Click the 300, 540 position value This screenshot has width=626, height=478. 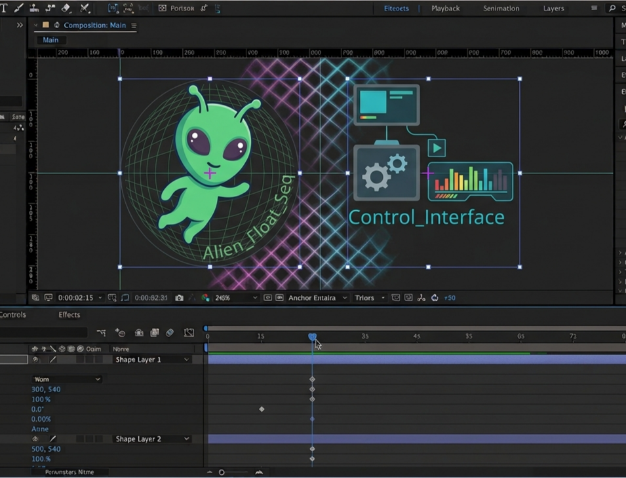coord(46,389)
